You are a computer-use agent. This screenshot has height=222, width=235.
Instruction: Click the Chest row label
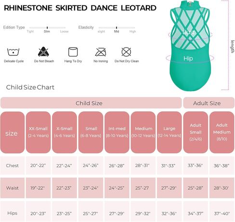13,166
